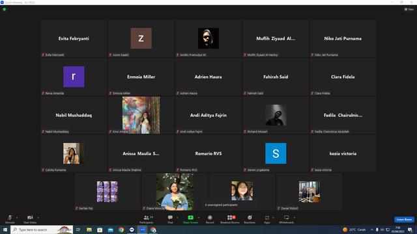Open Google Chrome from the taskbar
Screen dimensions: 417x234
point(121,229)
